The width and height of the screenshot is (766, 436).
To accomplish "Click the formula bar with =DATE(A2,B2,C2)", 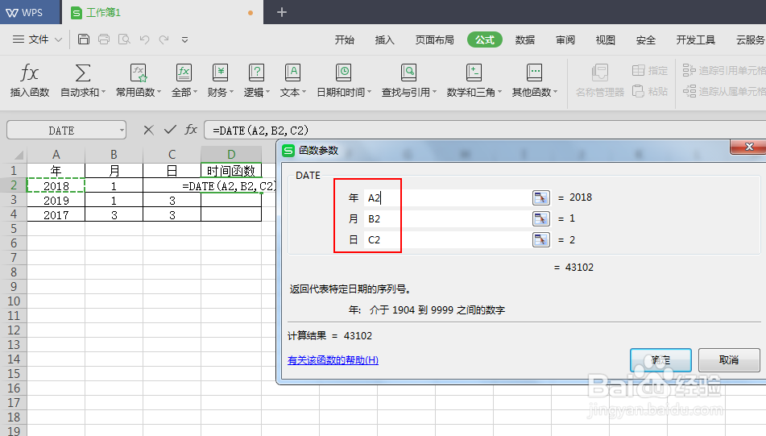I will 483,131.
